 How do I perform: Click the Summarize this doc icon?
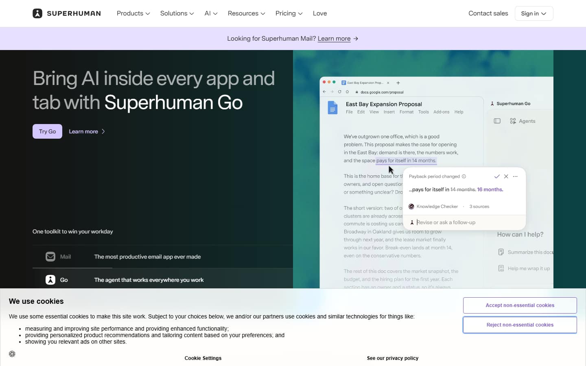(x=501, y=252)
